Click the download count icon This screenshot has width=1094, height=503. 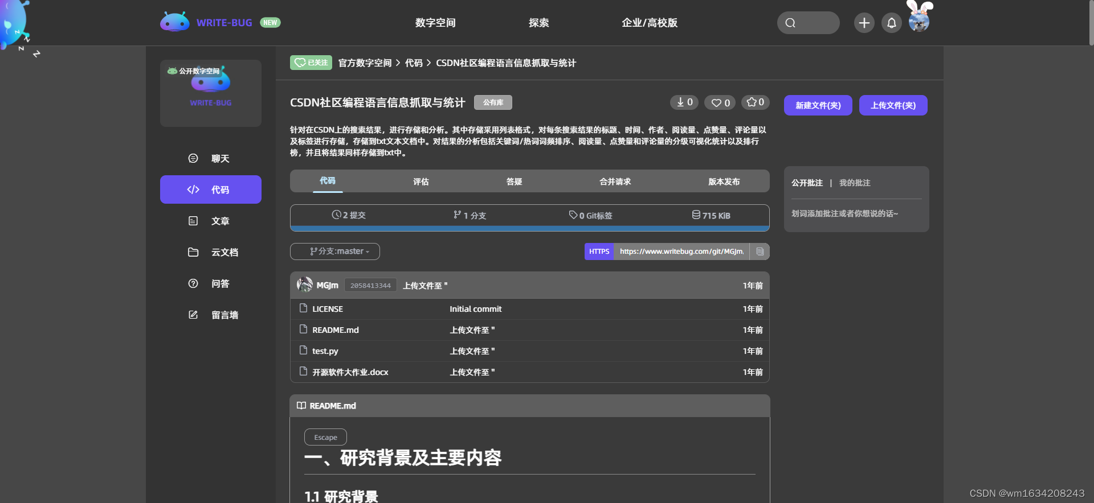pos(684,102)
